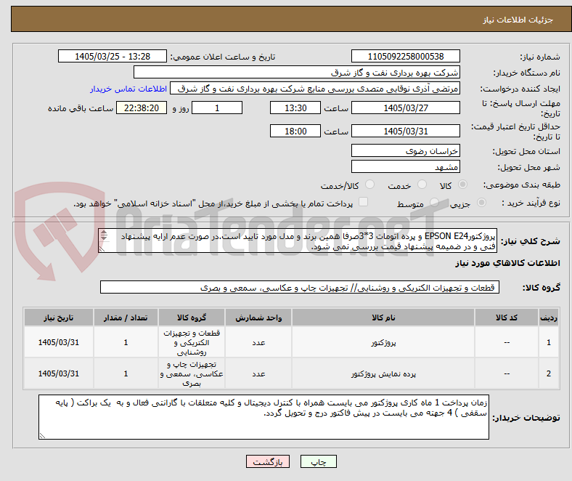Click the بازگشت back button
Viewport: 572px width, 481px height.
[x=268, y=461]
